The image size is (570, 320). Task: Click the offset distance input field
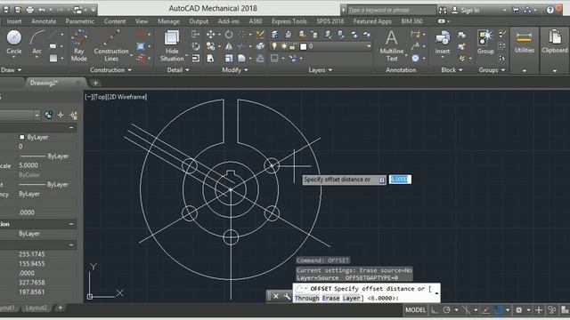(x=400, y=180)
